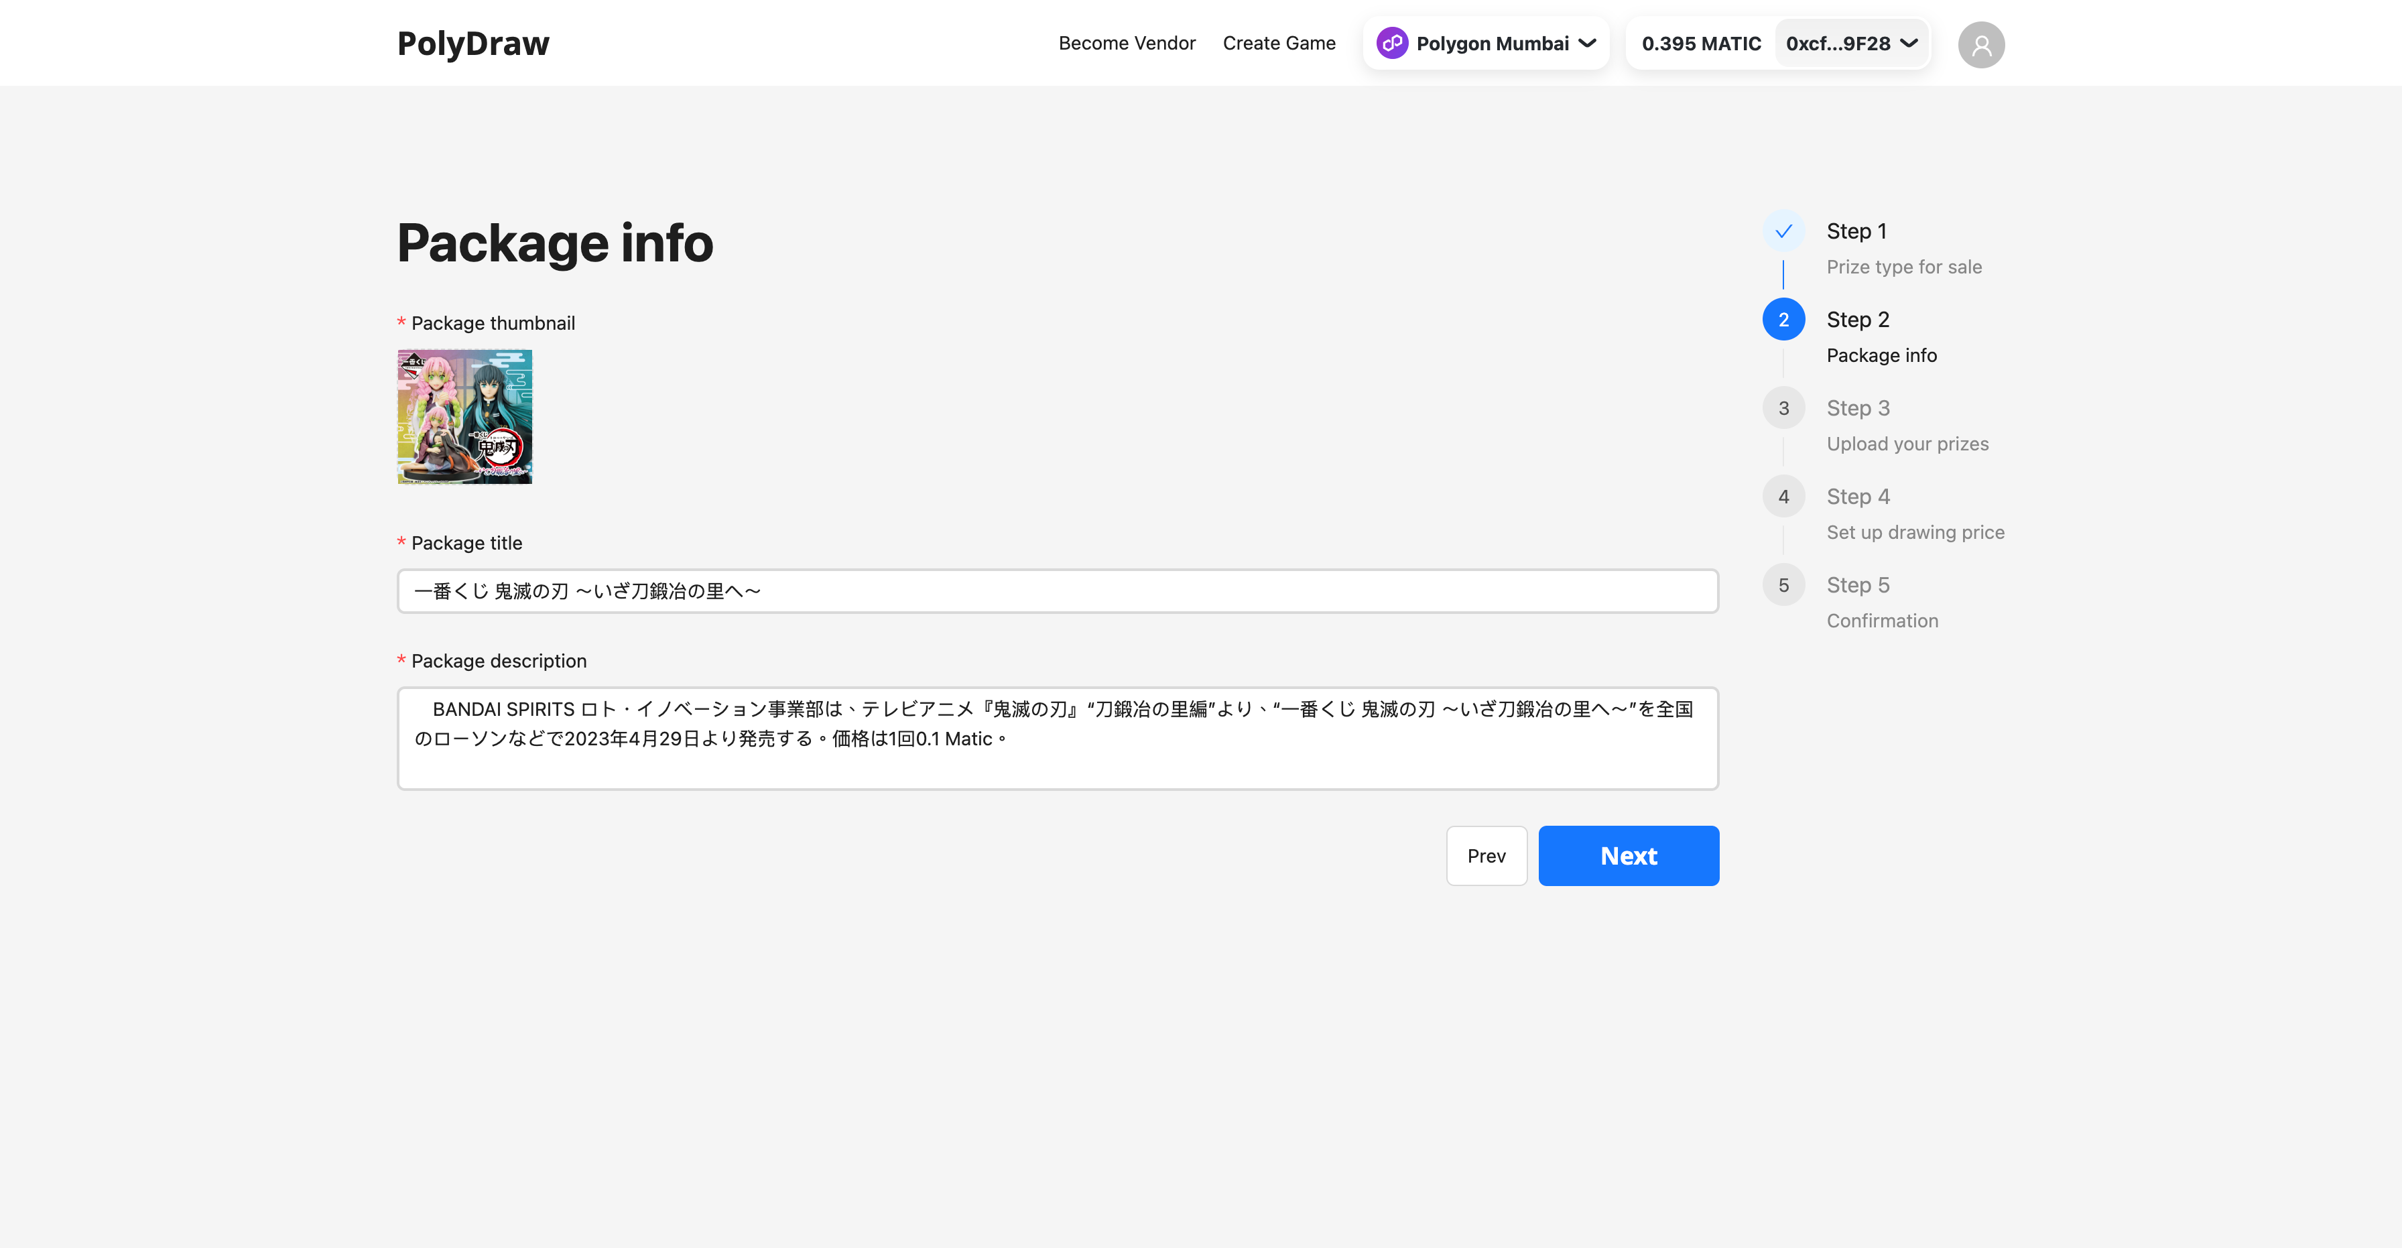The height and width of the screenshot is (1248, 2402).
Task: Click the Package description textarea
Action: (1058, 737)
